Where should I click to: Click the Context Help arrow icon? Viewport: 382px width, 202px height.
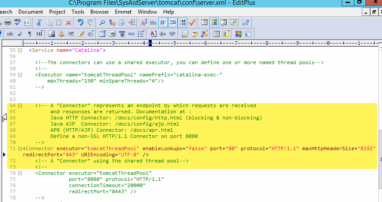tap(245, 22)
